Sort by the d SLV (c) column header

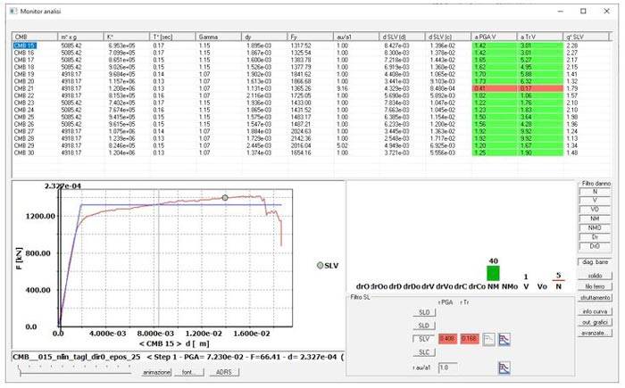click(x=447, y=37)
